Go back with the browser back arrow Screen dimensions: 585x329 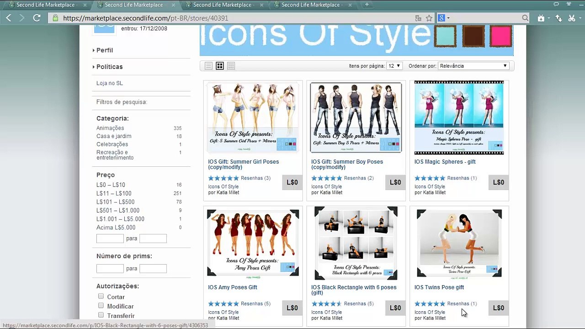pos(9,18)
